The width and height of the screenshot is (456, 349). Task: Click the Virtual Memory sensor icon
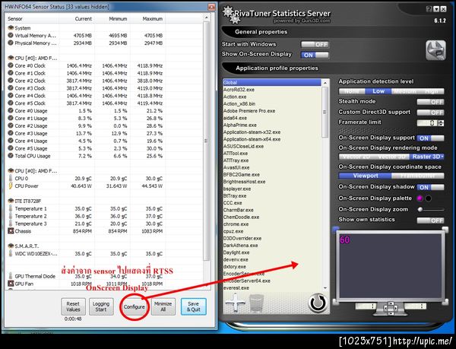11,36
